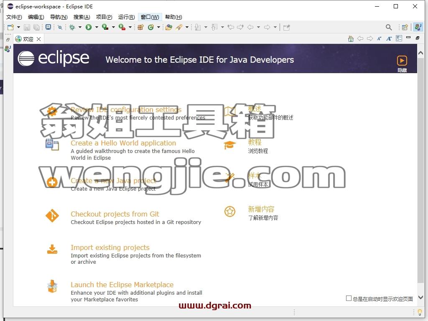Open Create a new Java project link

point(114,181)
